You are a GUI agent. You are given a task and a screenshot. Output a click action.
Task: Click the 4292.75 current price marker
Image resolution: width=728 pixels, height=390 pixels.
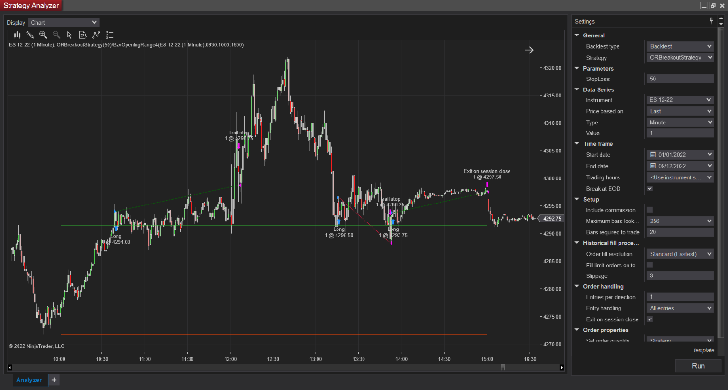552,219
